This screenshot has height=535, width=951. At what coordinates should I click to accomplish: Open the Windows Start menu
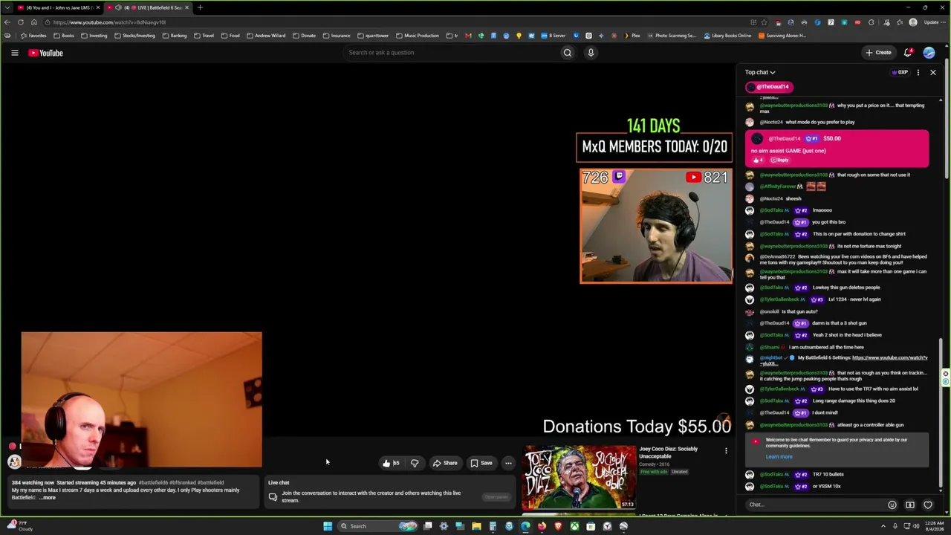click(328, 526)
